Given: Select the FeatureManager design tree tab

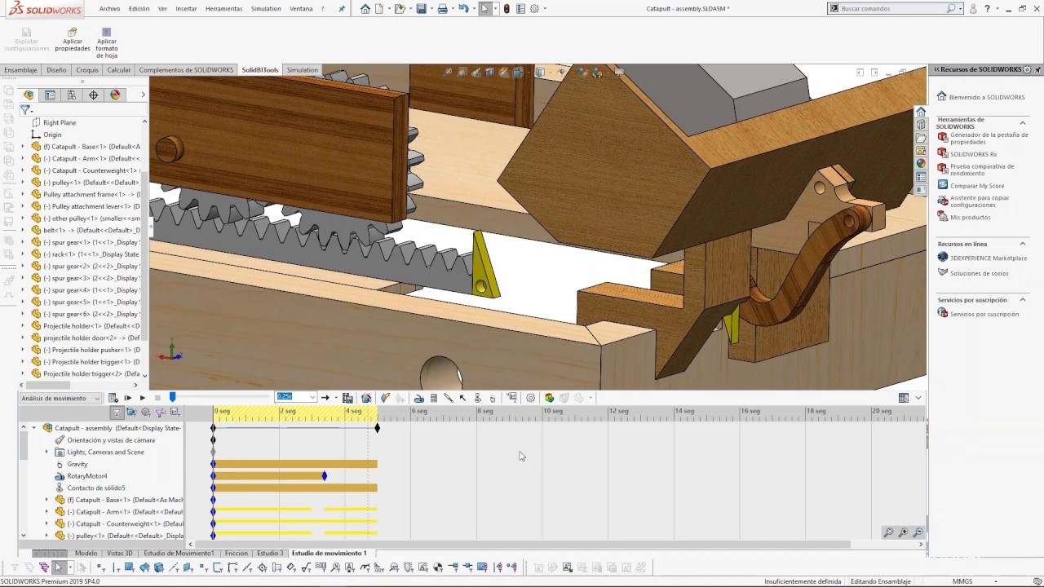Looking at the screenshot, I should tap(29, 95).
